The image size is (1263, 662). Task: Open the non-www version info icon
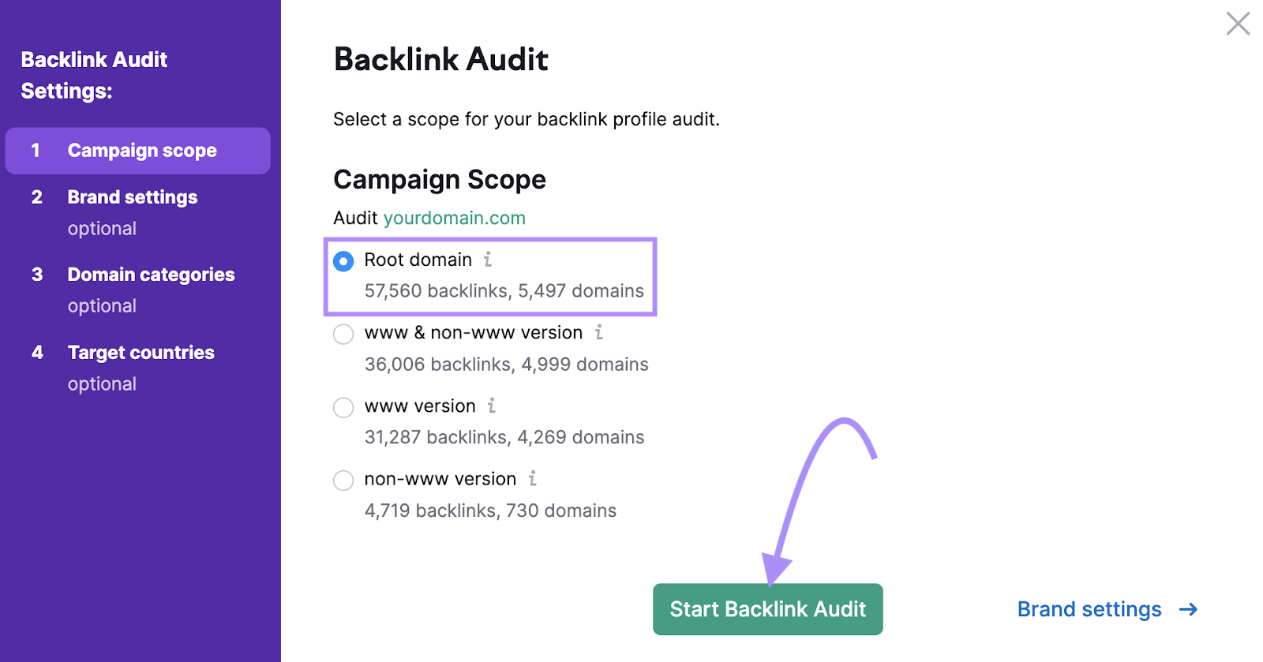point(534,479)
